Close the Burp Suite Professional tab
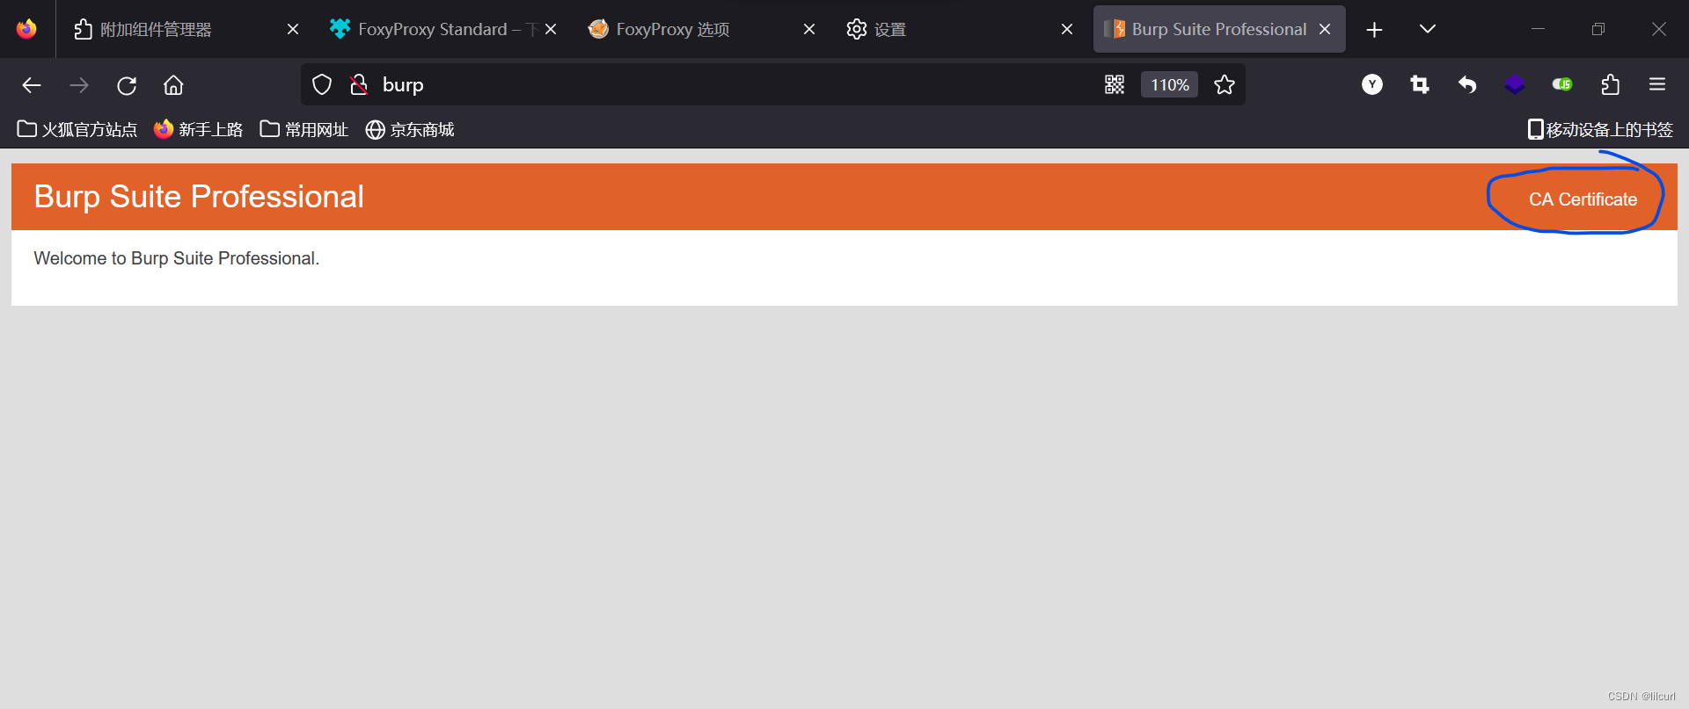1689x709 pixels. click(1325, 29)
